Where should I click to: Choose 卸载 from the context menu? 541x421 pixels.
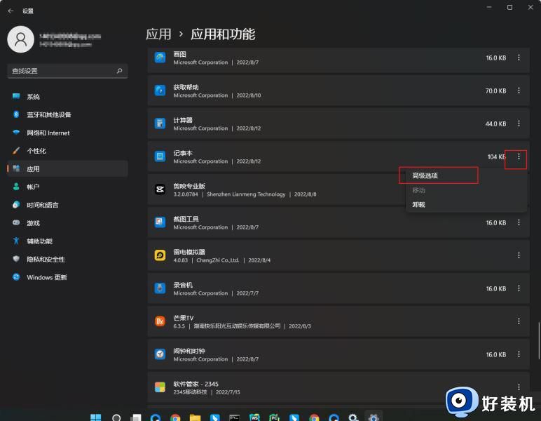pyautogui.click(x=419, y=205)
